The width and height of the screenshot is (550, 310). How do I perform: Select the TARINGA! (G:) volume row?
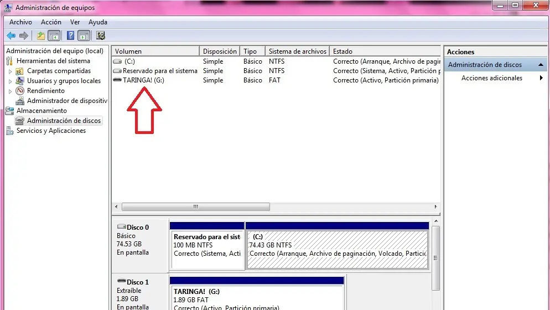276,80
